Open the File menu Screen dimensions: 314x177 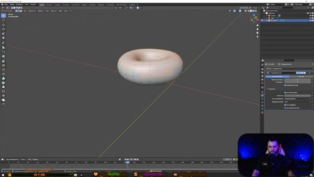click(x=6, y=4)
